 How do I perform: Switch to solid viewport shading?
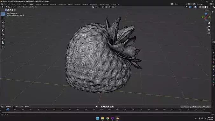tap(205, 7)
